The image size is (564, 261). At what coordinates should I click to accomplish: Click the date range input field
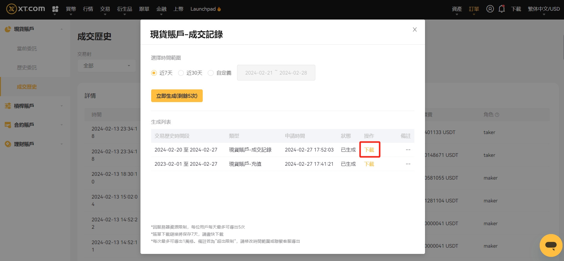(276, 73)
